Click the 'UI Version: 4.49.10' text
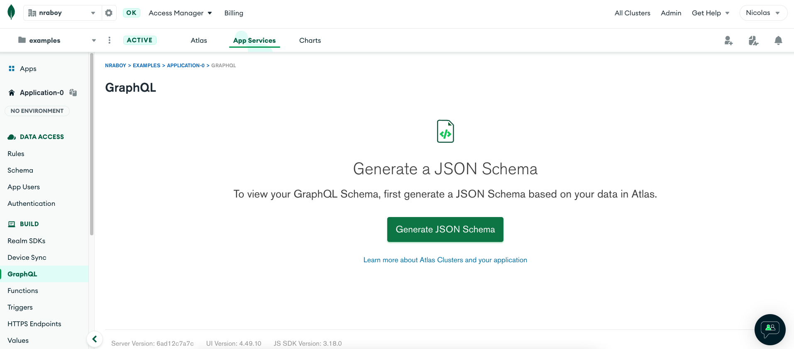794x349 pixels. tap(234, 344)
